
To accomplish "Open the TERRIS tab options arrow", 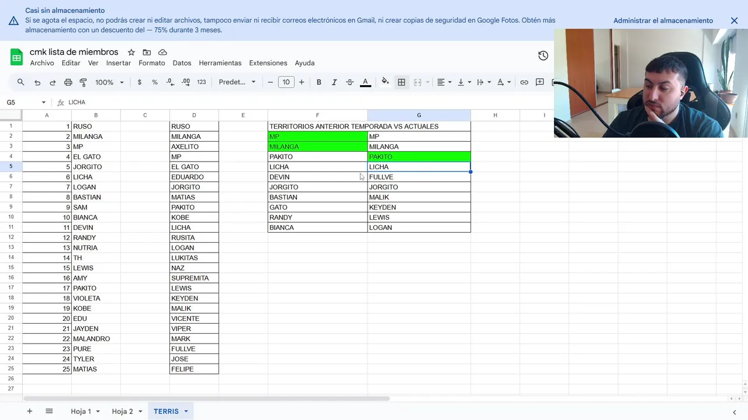I will click(186, 411).
